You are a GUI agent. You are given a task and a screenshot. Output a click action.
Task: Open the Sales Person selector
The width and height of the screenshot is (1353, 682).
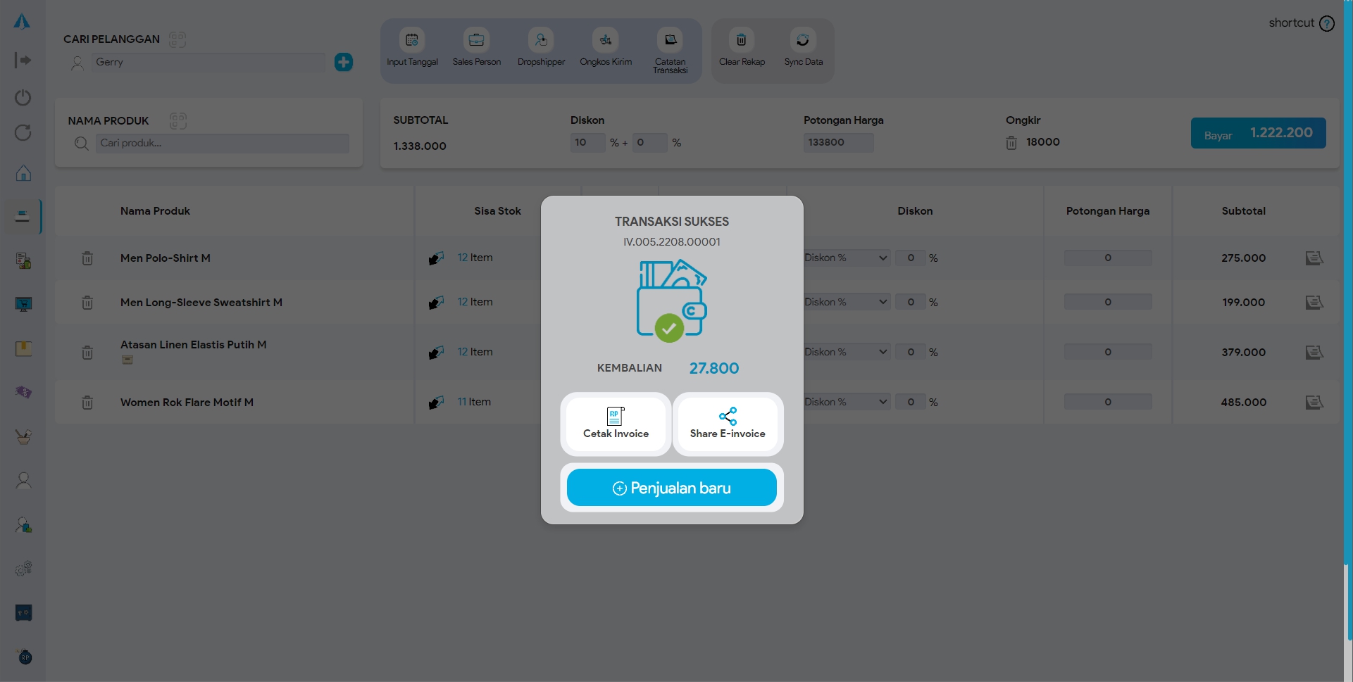click(477, 42)
